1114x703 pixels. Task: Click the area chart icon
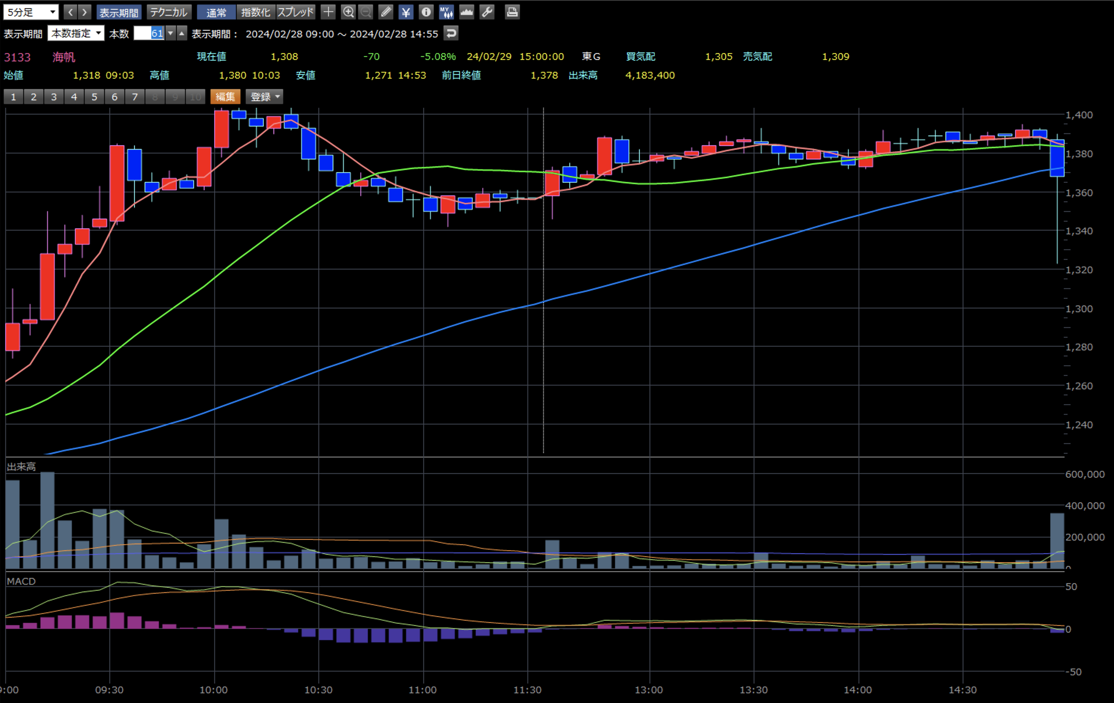click(x=466, y=12)
